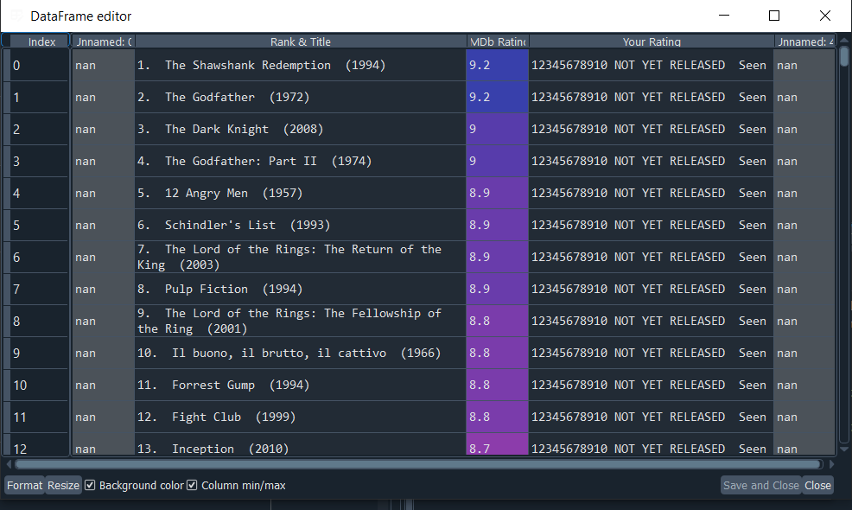Image resolution: width=852 pixels, height=510 pixels.
Task: Click the horizontal scrollbar right arrow
Action: click(831, 464)
